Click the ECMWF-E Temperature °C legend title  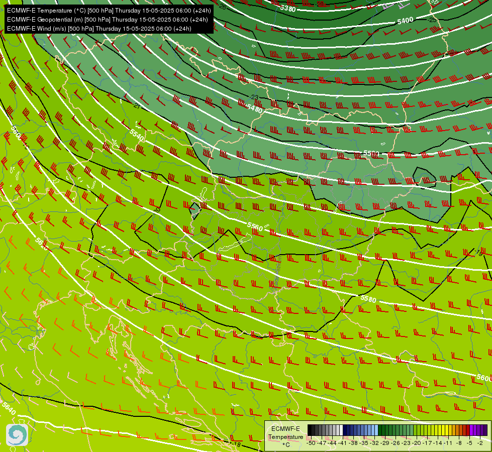click(x=285, y=436)
